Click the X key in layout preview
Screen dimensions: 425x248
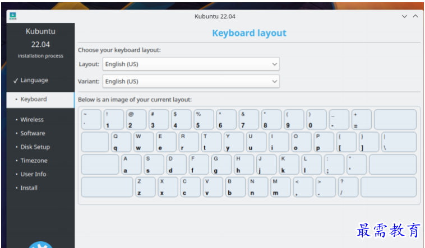[168, 187]
